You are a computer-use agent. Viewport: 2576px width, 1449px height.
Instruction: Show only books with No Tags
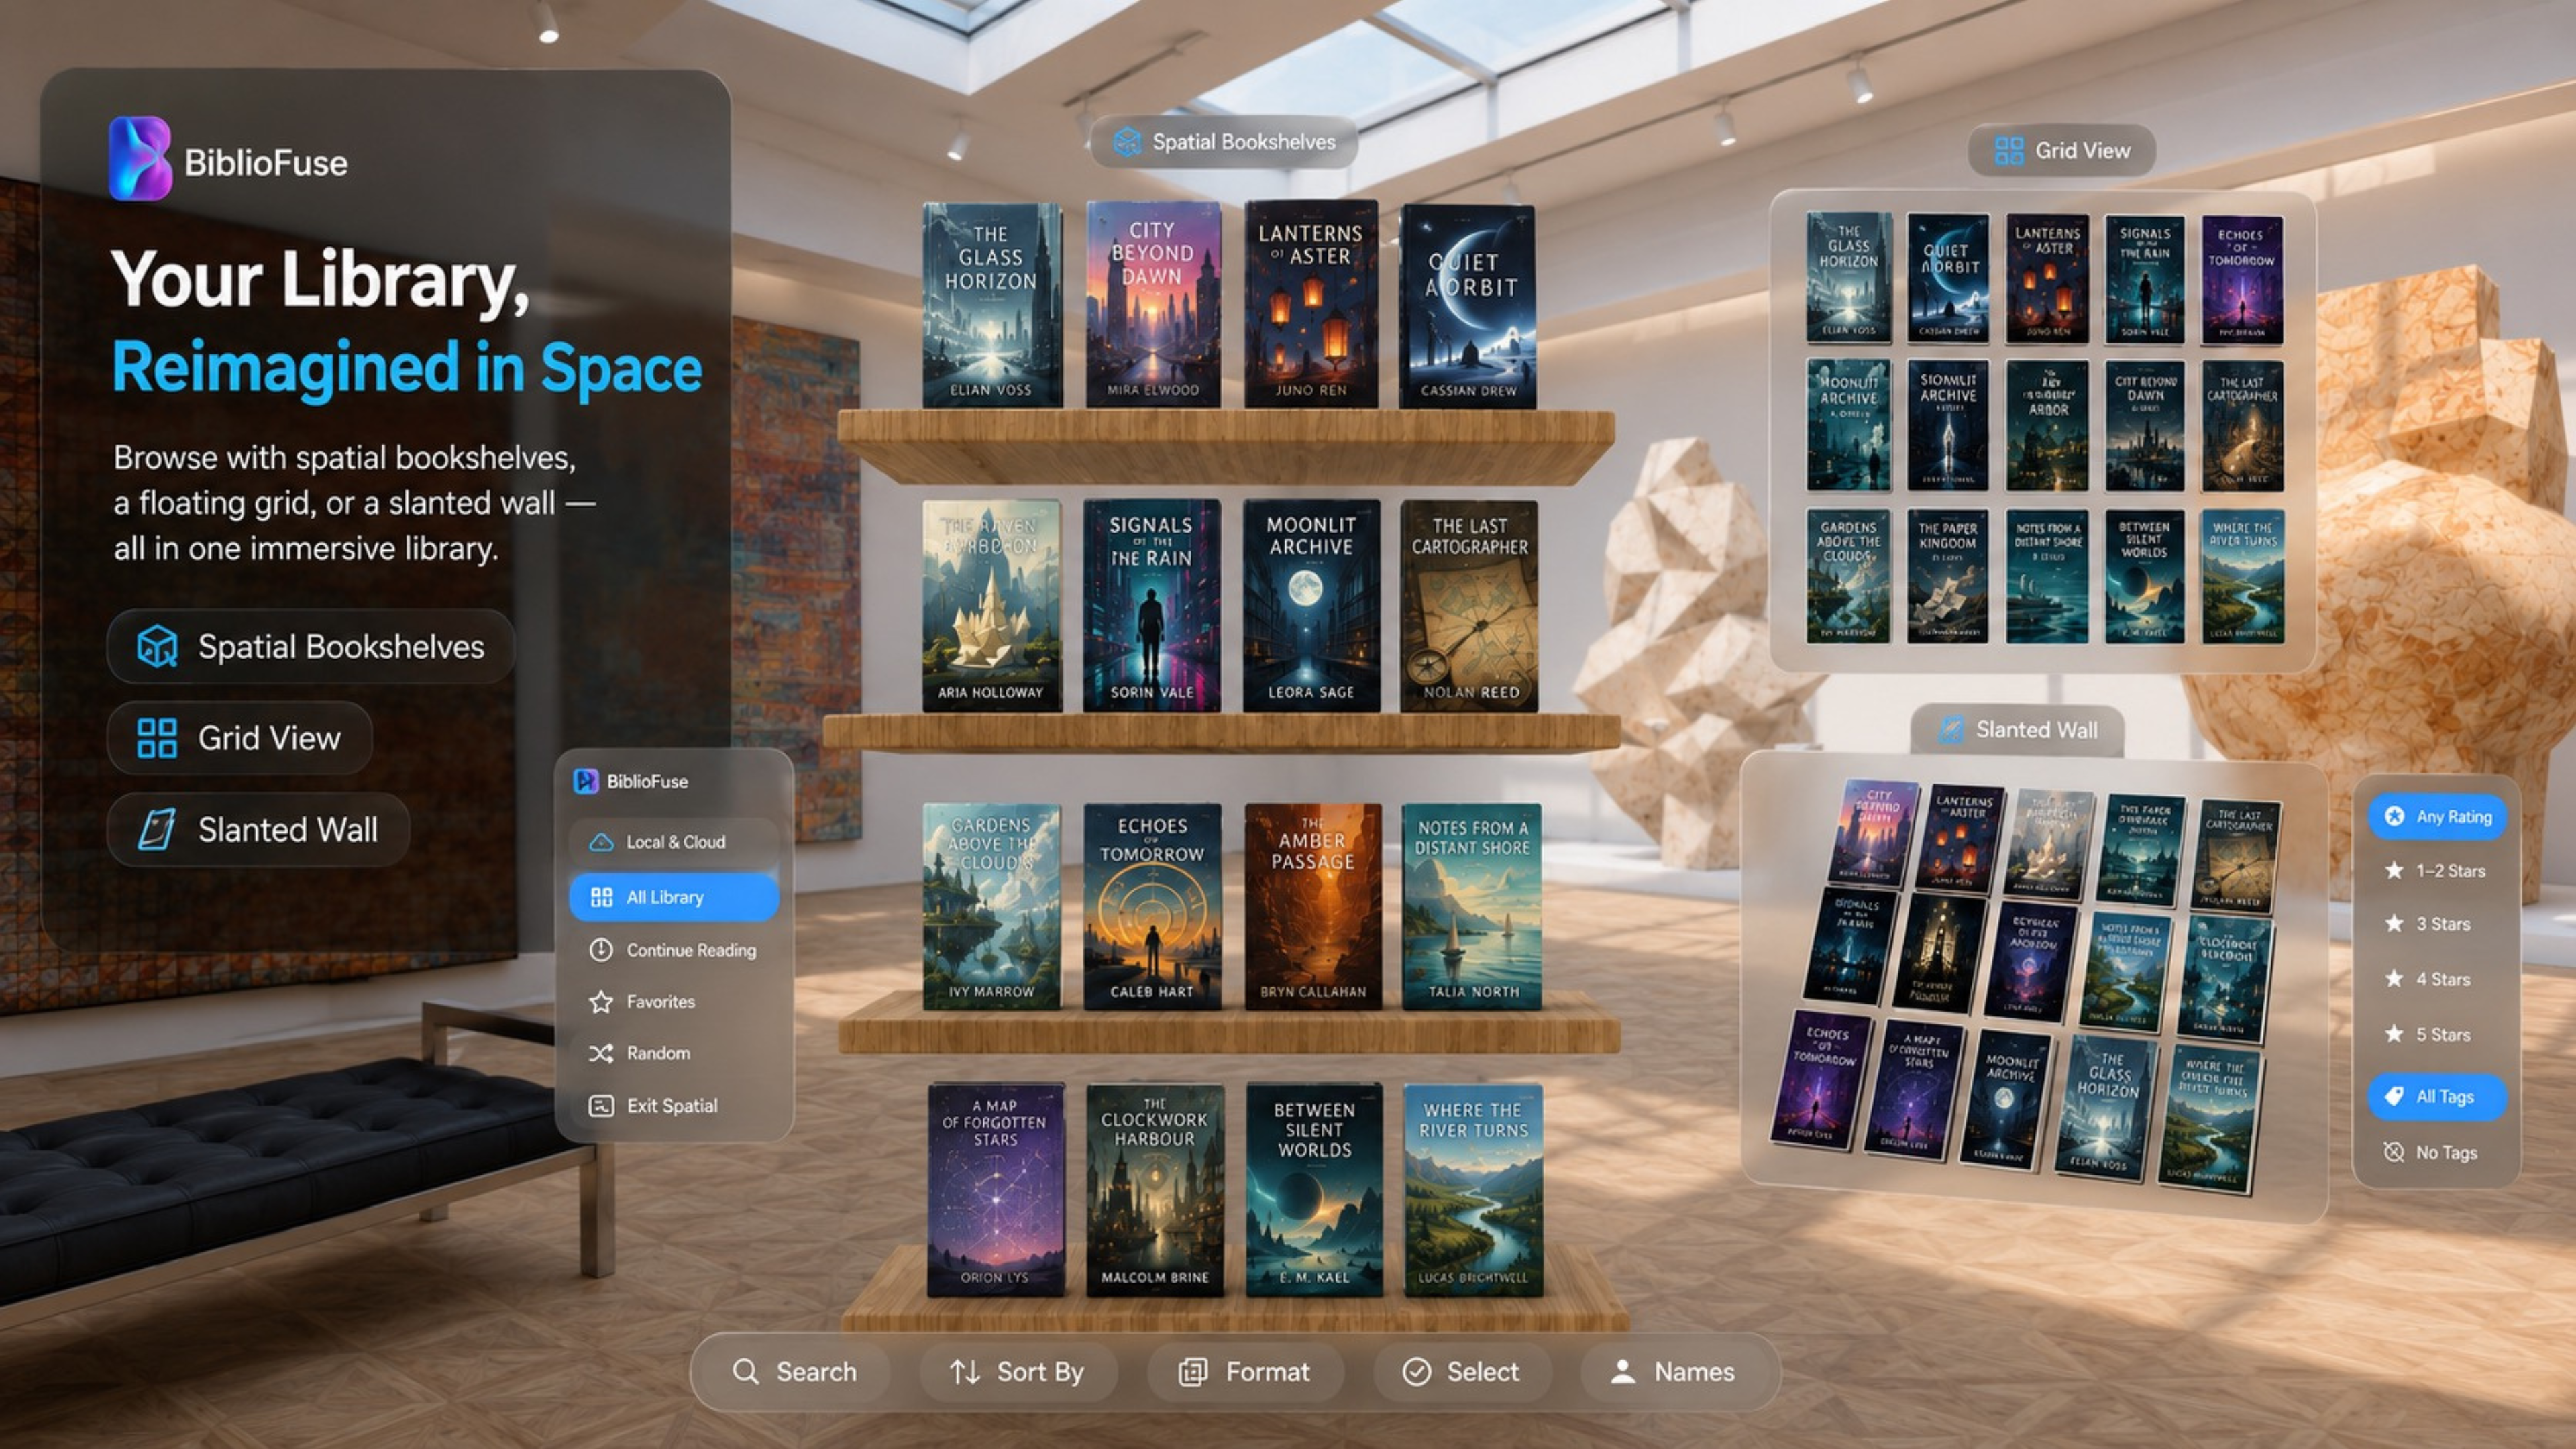click(x=2437, y=1152)
